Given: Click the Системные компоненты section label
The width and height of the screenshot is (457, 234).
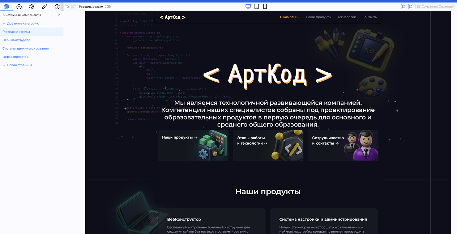Looking at the screenshot, I should click(x=22, y=15).
